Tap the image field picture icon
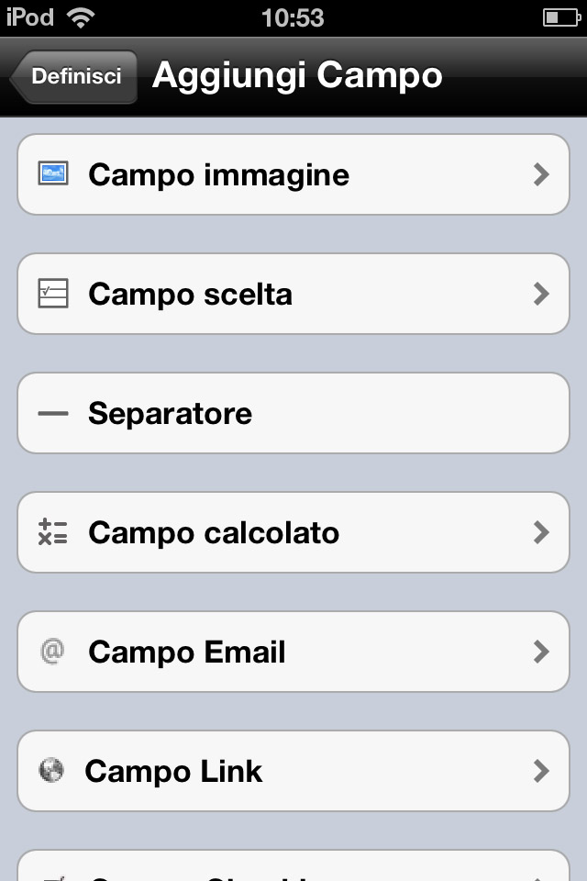The image size is (587, 881). [53, 173]
